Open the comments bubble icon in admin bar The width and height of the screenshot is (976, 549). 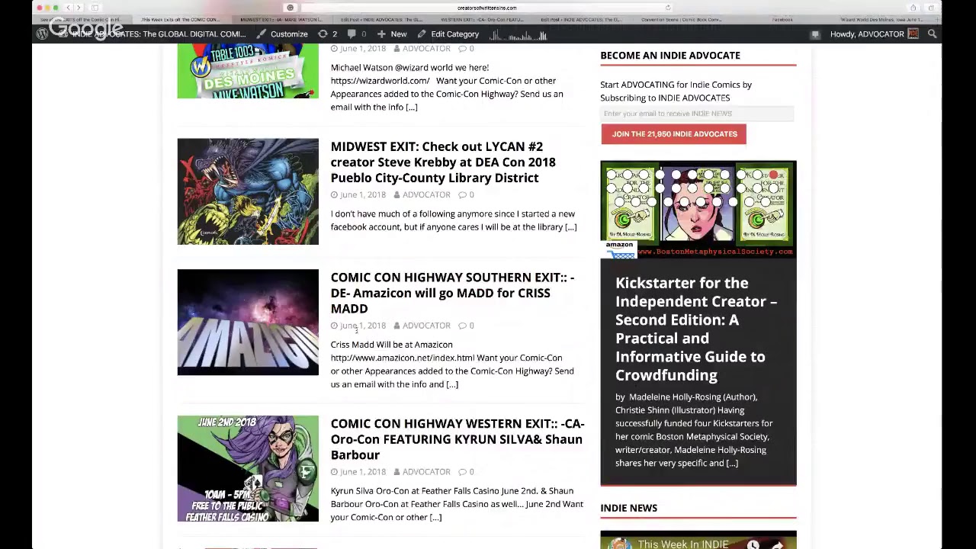tap(352, 34)
